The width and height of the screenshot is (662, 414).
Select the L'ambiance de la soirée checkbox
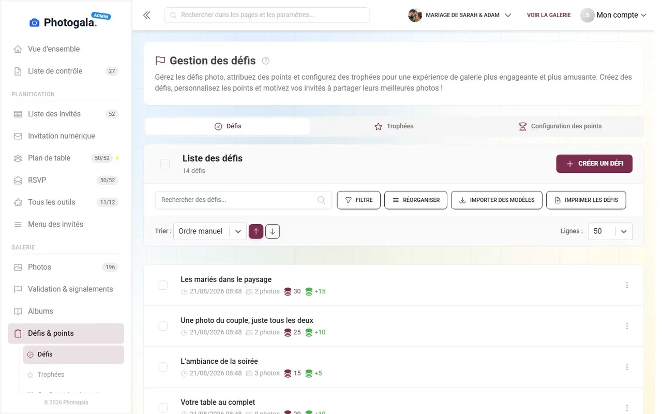(x=163, y=367)
